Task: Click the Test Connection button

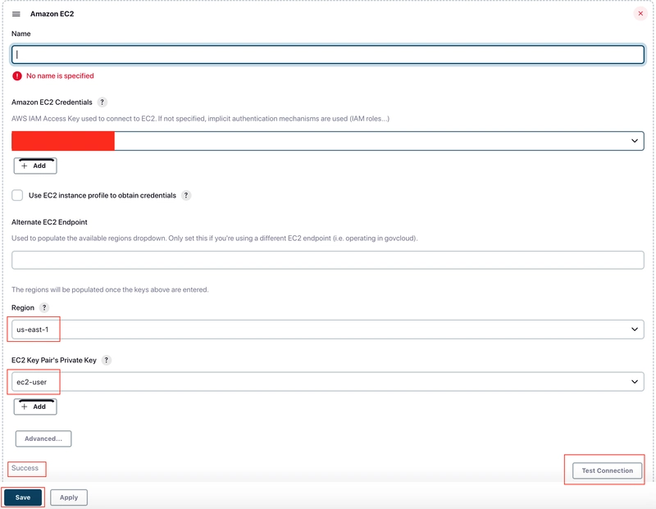Action: (x=607, y=470)
